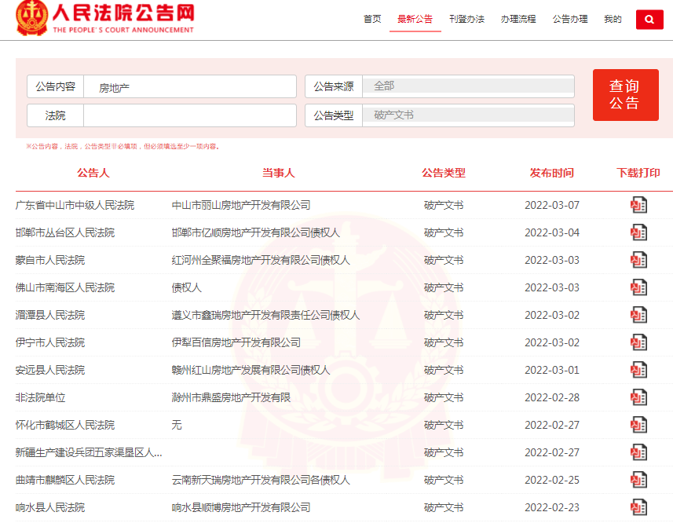Open 赣州红山房地产发展有限公司债权人 entry
The height and width of the screenshot is (523, 673).
click(251, 370)
